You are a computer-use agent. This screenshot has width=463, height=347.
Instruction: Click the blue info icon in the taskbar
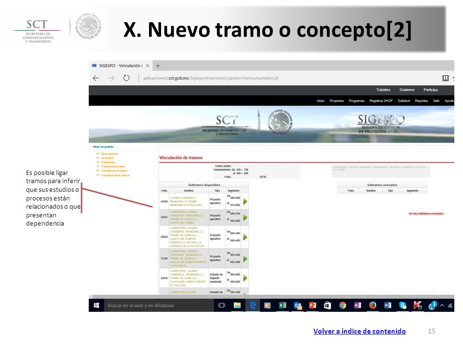[x=433, y=306]
